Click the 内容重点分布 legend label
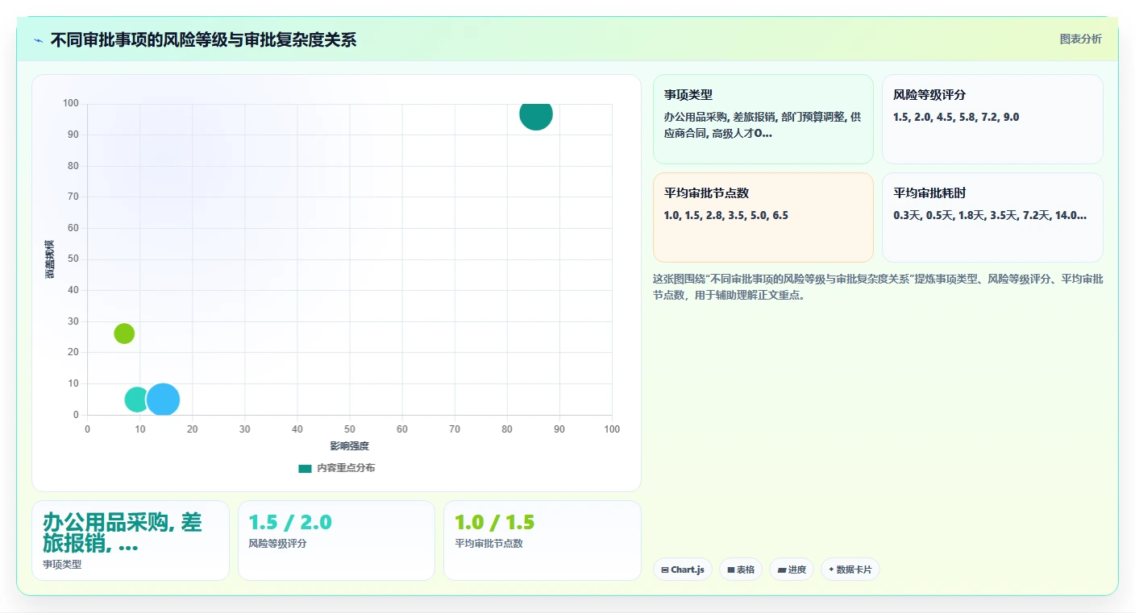The image size is (1135, 613). click(346, 468)
